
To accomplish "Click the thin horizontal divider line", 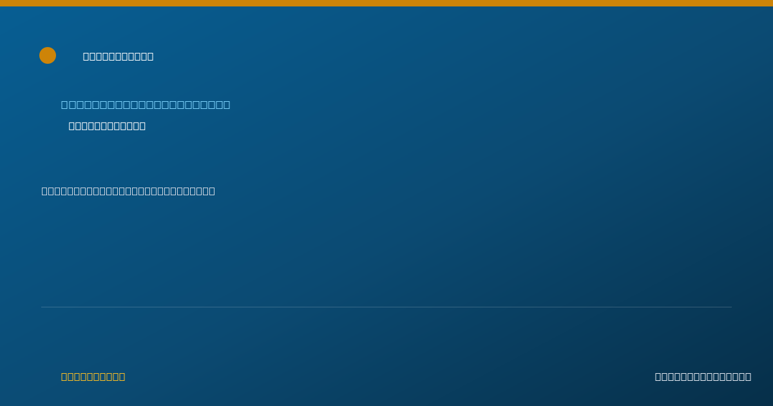I will [x=386, y=307].
